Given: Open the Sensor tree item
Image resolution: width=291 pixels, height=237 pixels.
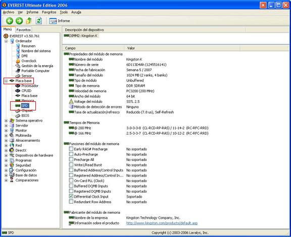Looking at the screenshot, I should coord(26,76).
